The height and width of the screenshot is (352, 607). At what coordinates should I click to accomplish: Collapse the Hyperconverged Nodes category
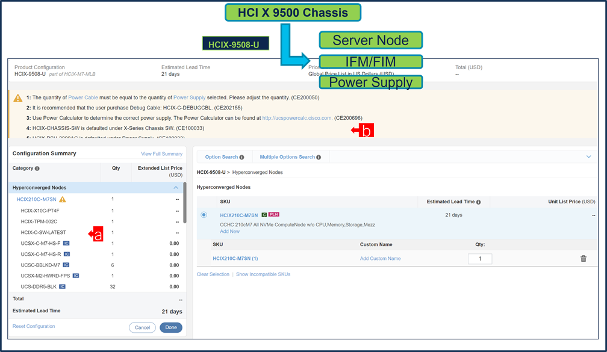click(176, 188)
